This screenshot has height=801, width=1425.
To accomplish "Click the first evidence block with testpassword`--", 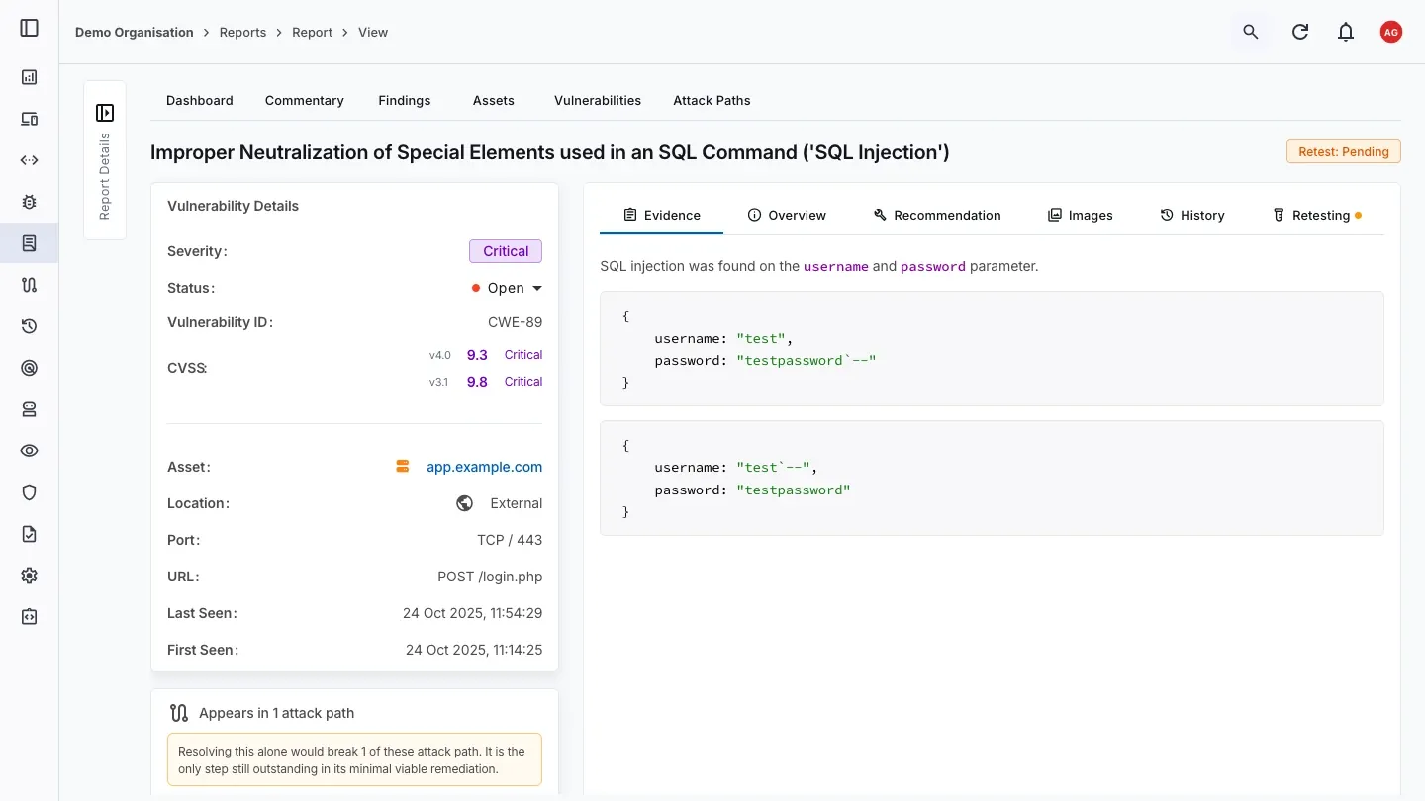I will (992, 348).
